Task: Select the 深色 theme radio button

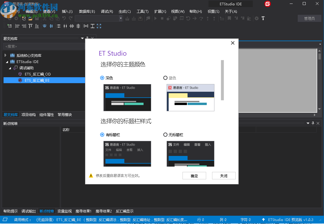Action: point(102,78)
